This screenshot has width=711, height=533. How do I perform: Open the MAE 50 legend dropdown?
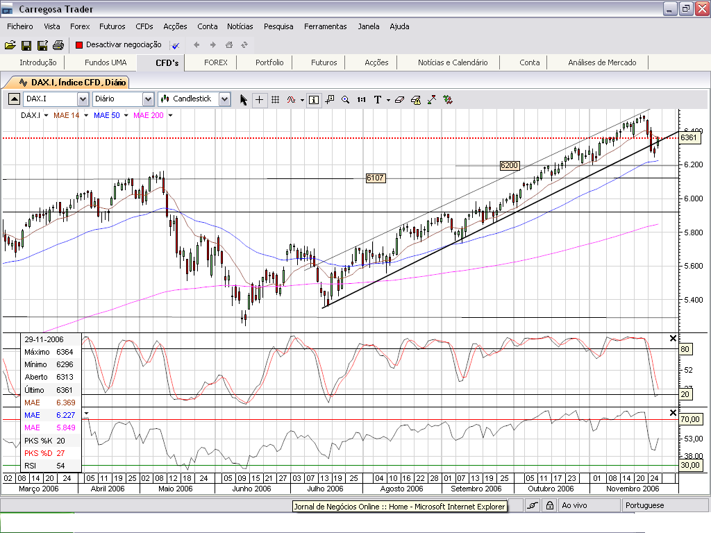pos(126,116)
